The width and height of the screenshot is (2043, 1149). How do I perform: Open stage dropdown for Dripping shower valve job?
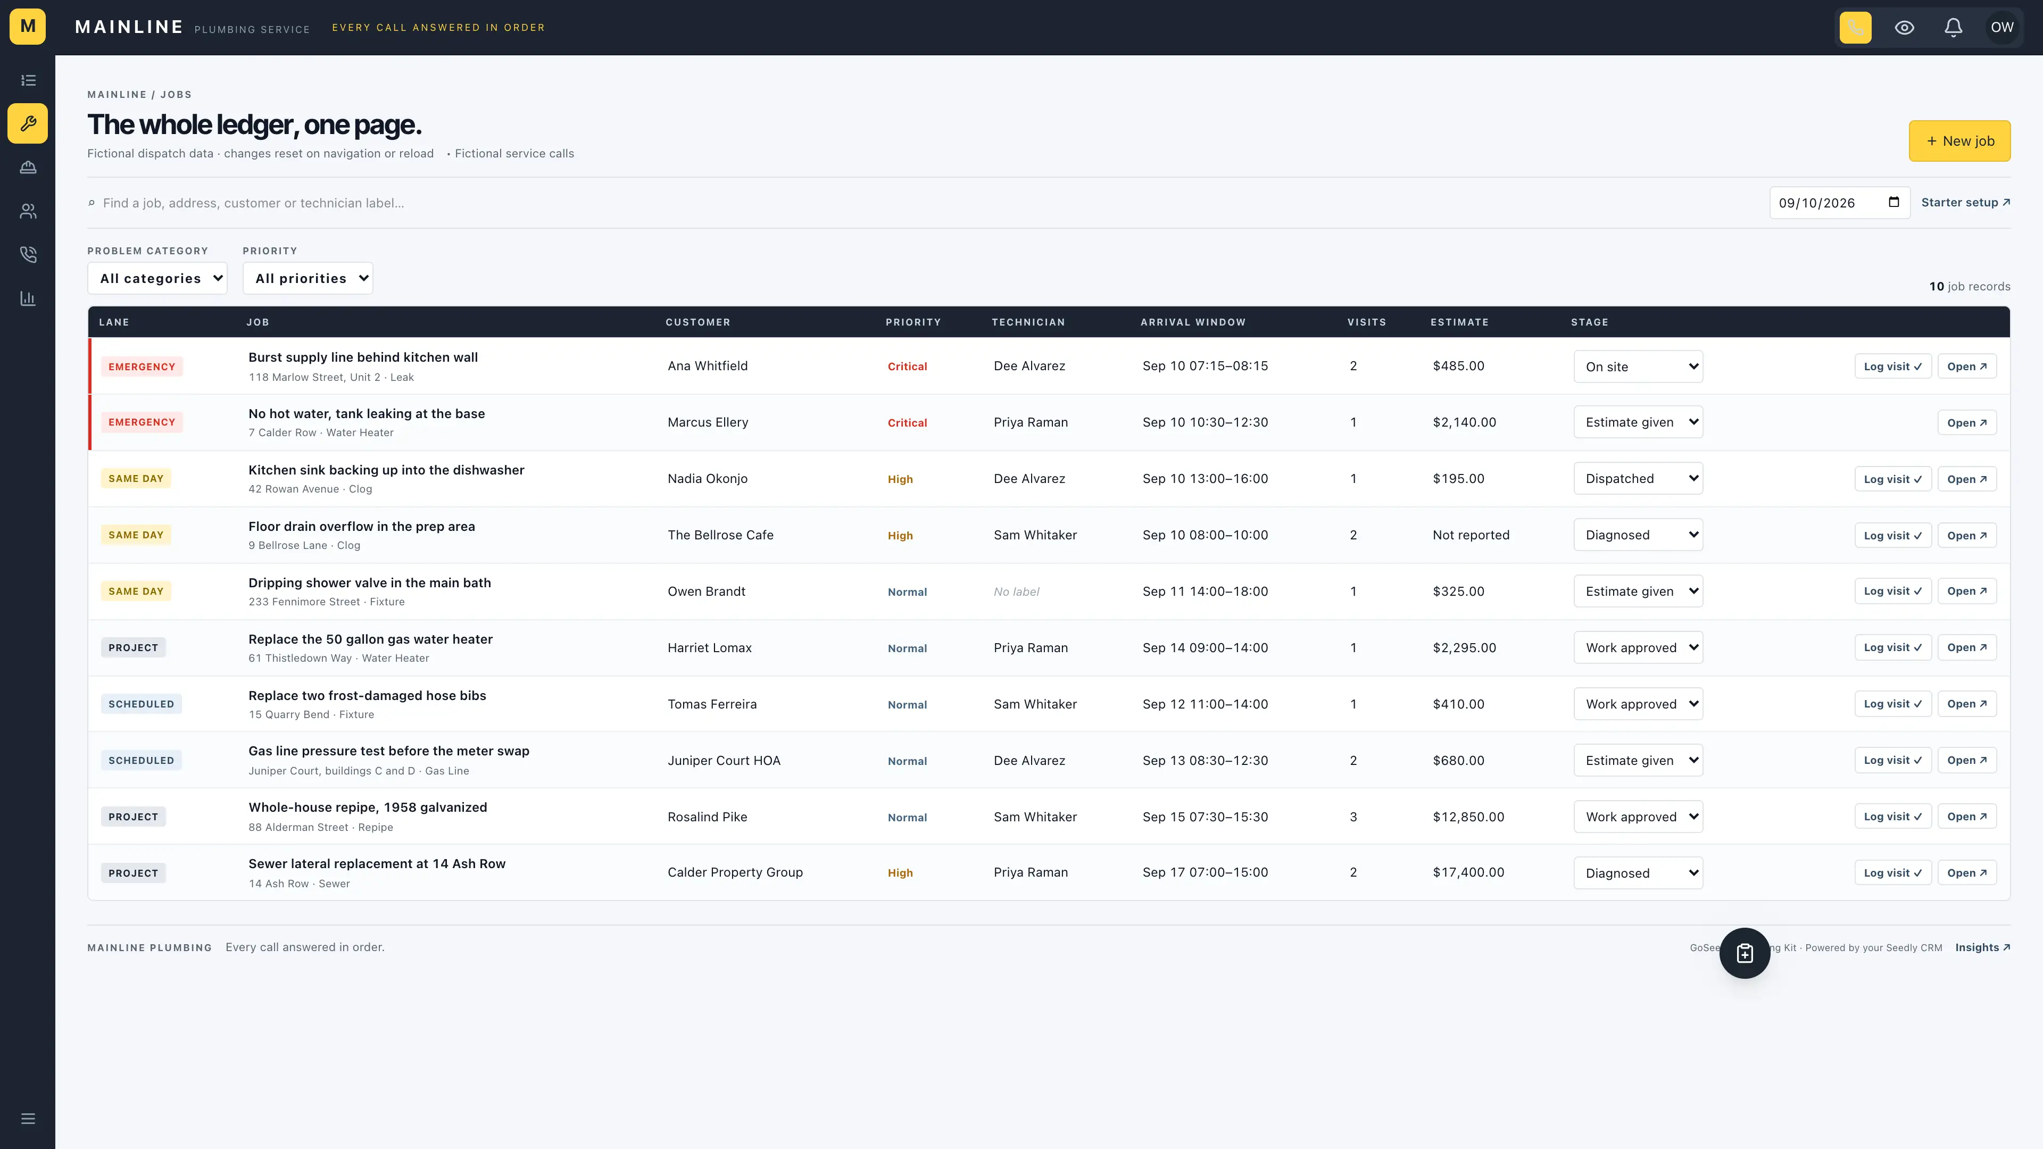(x=1638, y=591)
